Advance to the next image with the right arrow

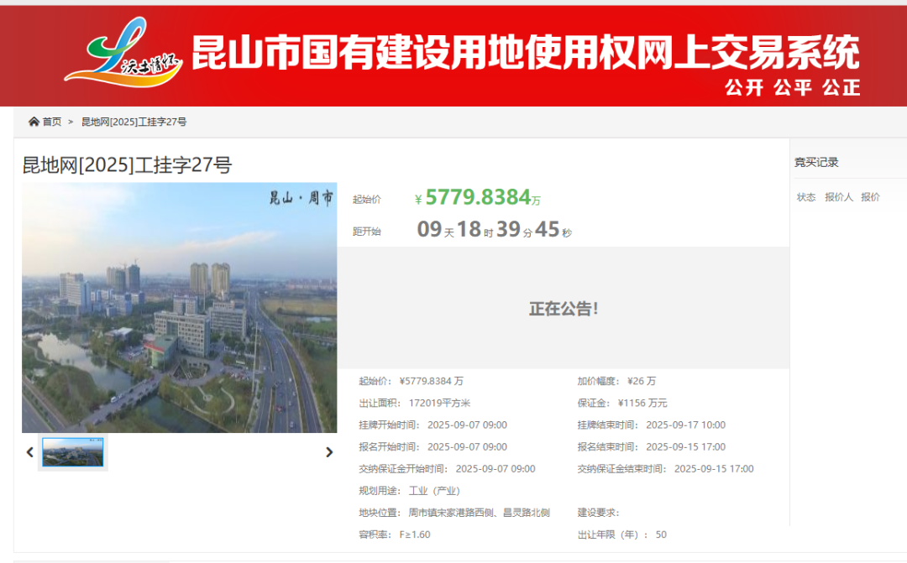click(x=328, y=452)
